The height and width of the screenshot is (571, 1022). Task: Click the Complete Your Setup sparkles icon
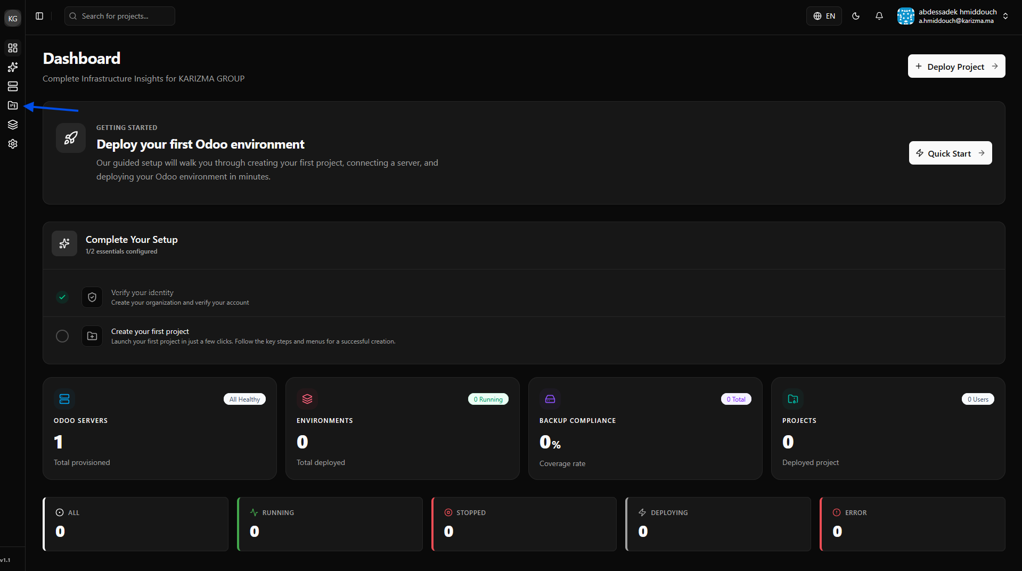click(x=64, y=243)
